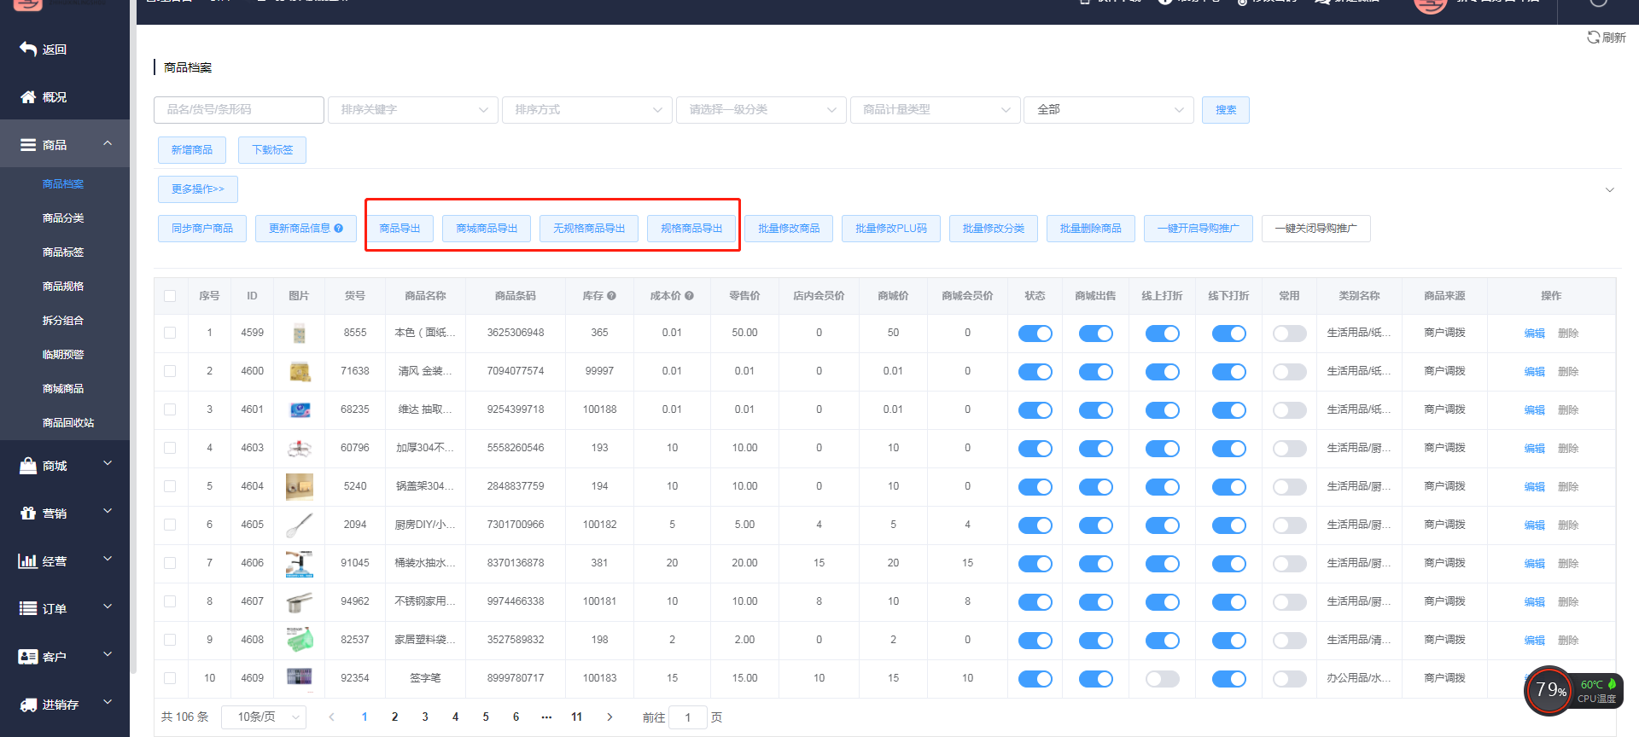Tick the select-all checkbox in table header
Image resolution: width=1639 pixels, height=737 pixels.
pos(170,296)
